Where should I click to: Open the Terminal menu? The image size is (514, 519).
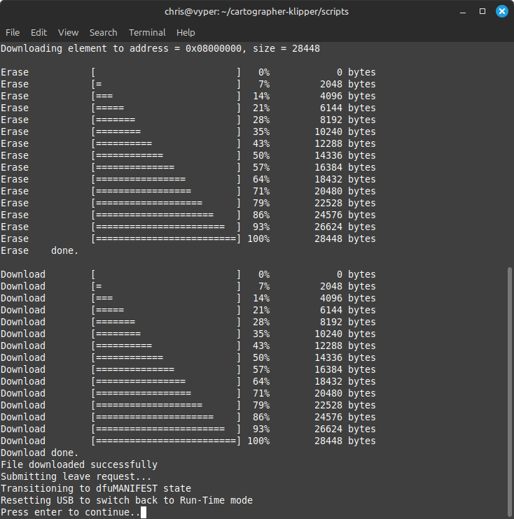[147, 32]
